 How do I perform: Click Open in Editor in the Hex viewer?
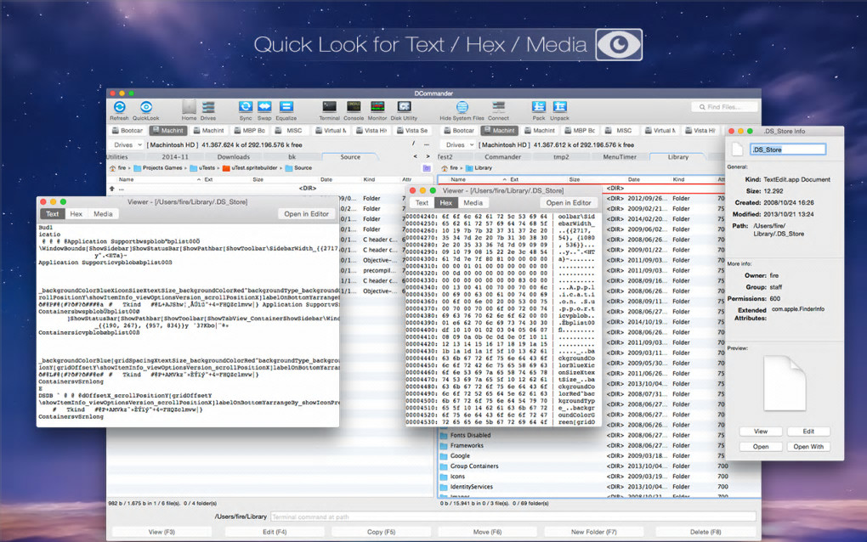point(569,203)
